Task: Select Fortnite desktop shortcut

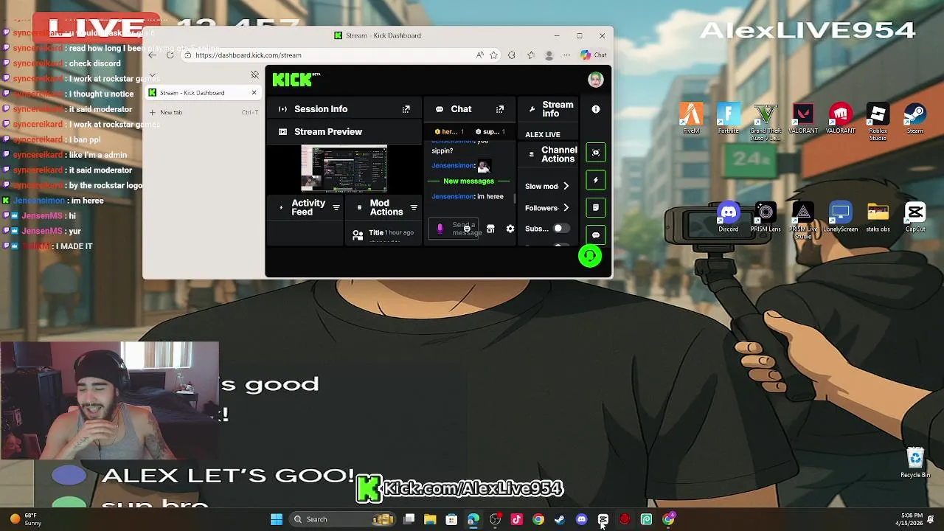Action: [728, 119]
